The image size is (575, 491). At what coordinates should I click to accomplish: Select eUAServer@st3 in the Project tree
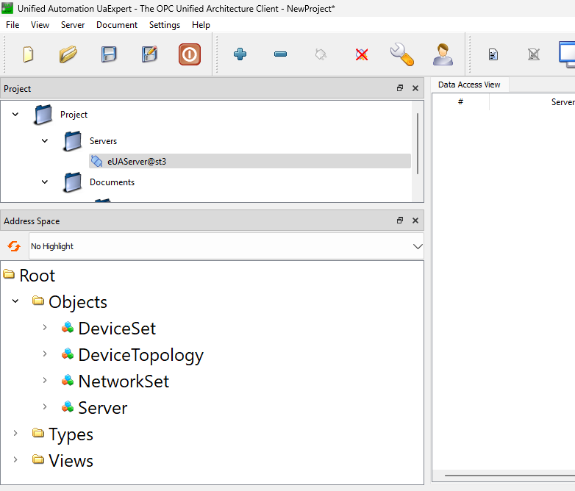pyautogui.click(x=137, y=161)
